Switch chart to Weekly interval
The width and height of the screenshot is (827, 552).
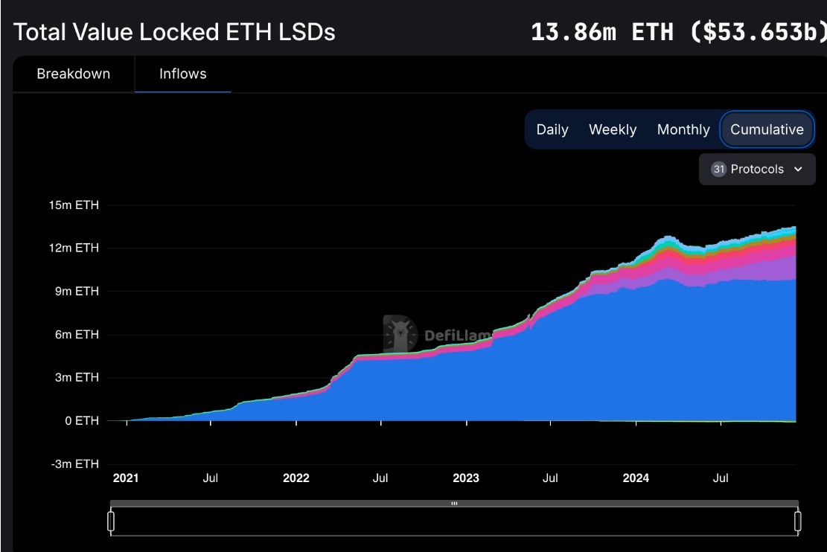point(612,129)
